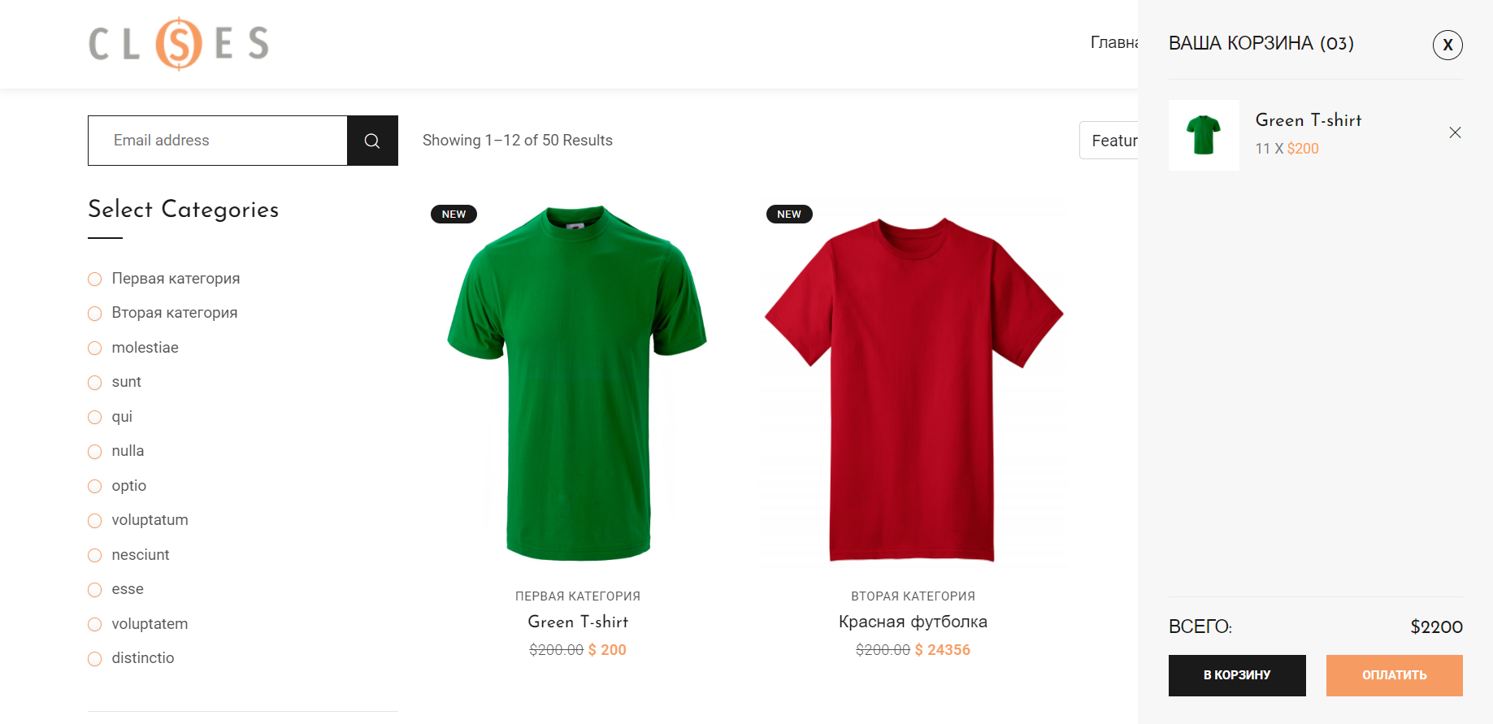
Task: Open the Красная футболка product link
Action: (913, 622)
